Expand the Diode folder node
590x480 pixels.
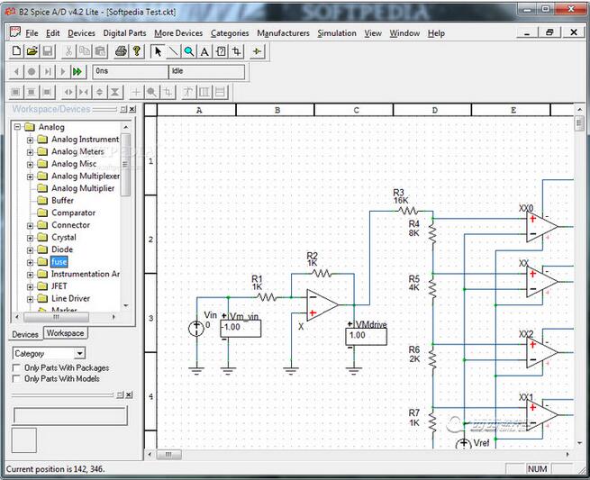30,249
